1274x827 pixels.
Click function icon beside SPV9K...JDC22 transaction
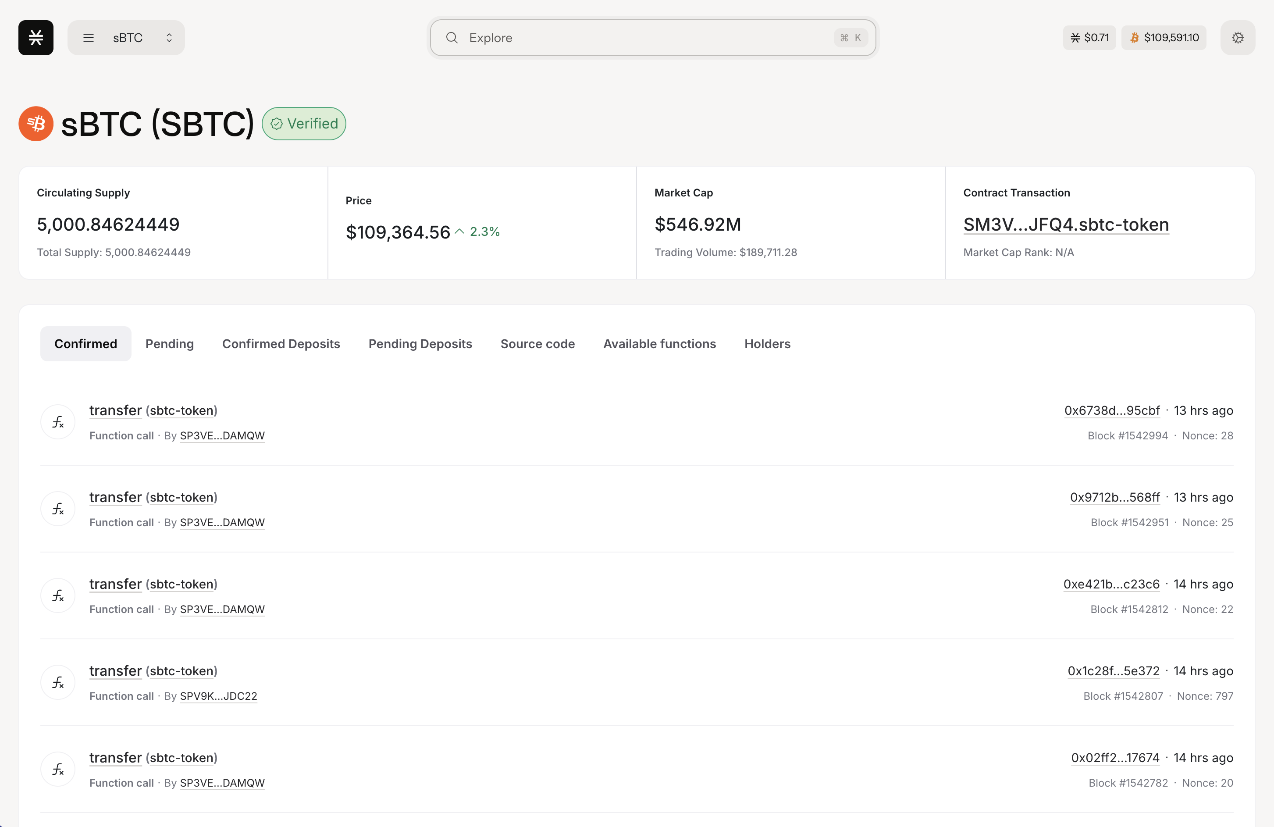(58, 682)
